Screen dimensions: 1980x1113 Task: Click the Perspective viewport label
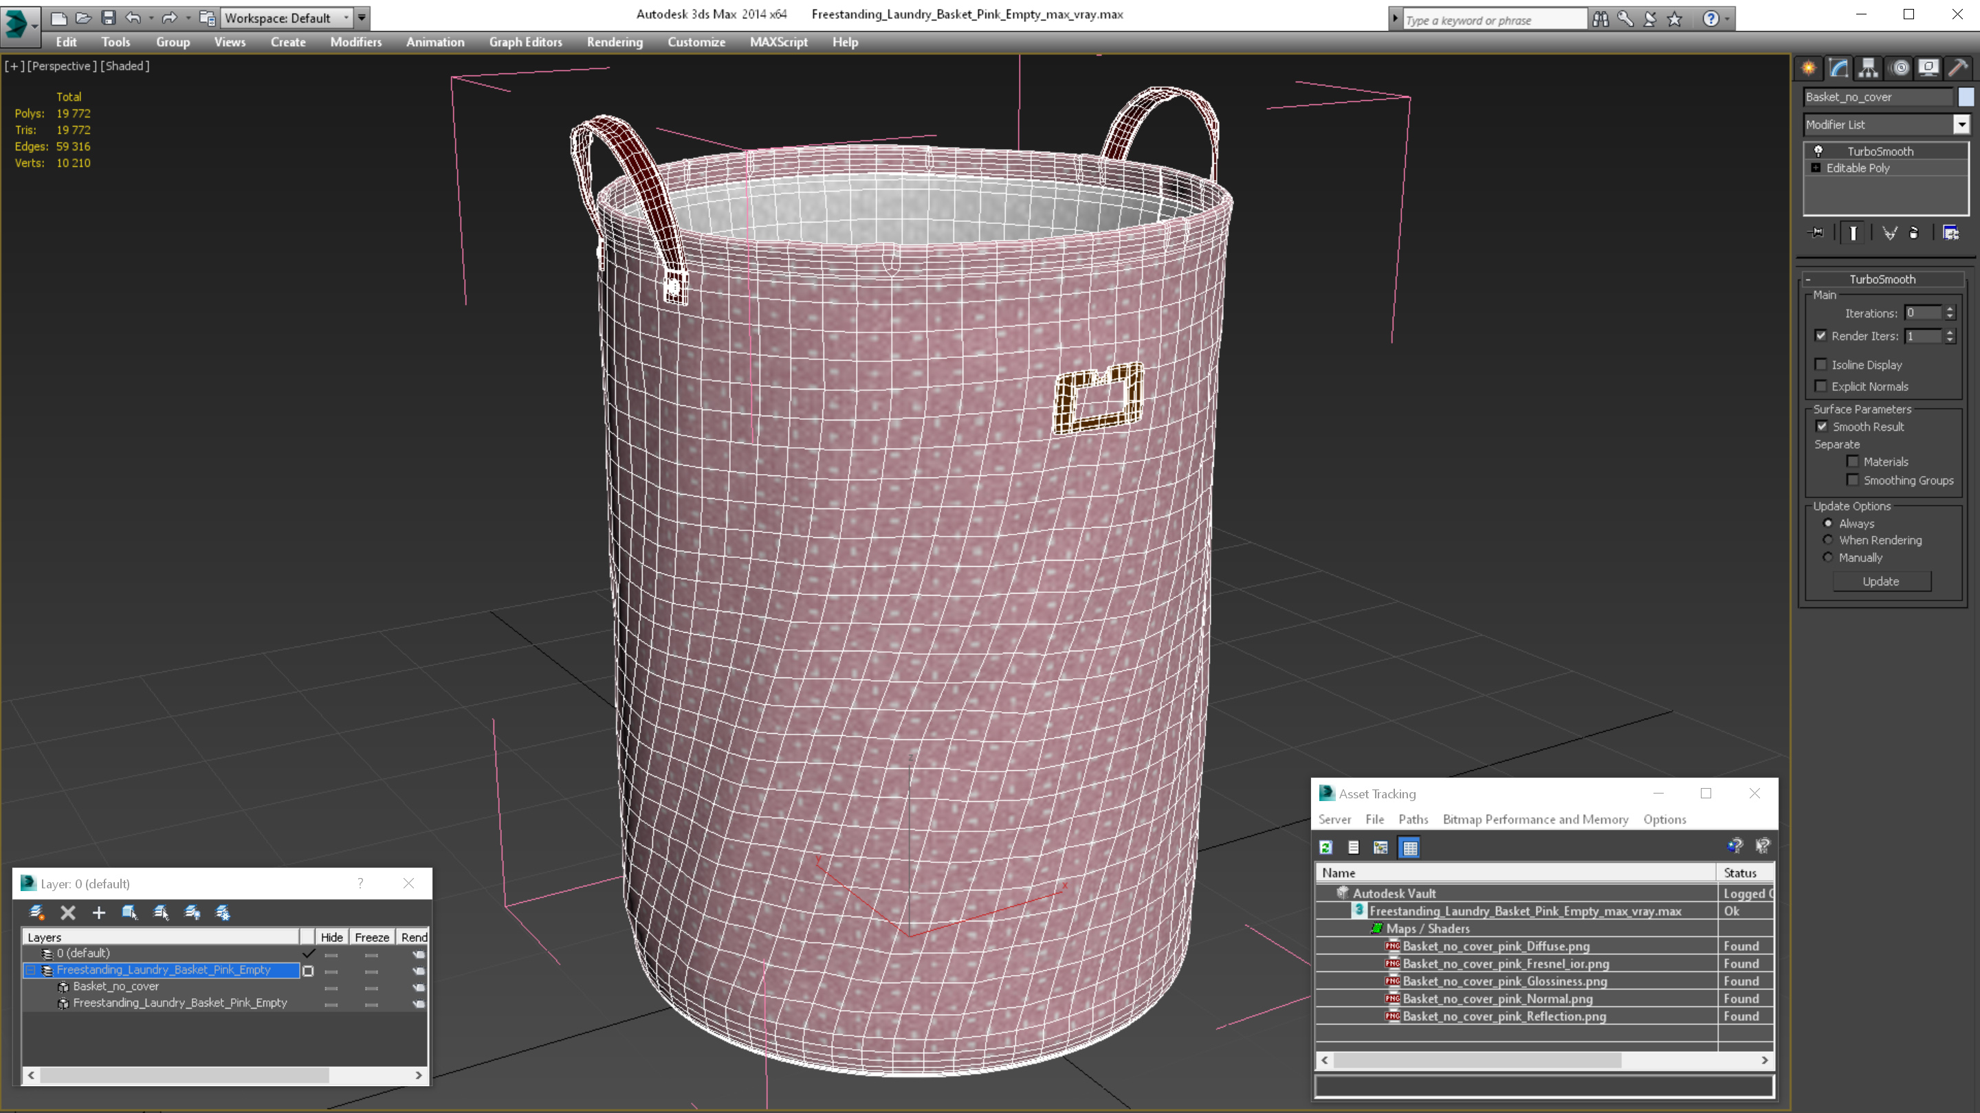tap(61, 66)
